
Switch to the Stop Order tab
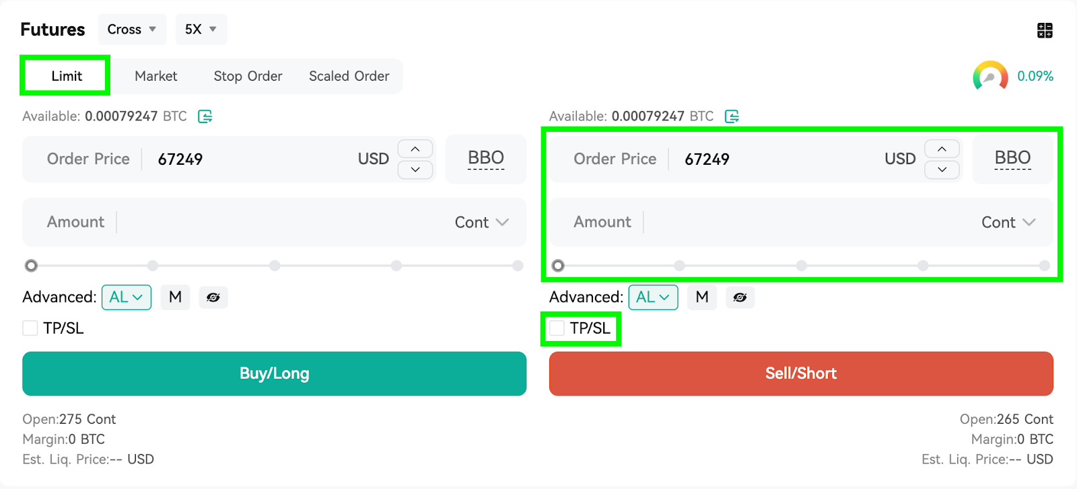248,76
